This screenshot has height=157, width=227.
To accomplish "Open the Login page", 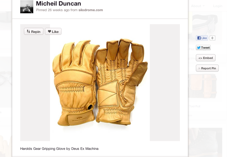I will (x=218, y=6).
